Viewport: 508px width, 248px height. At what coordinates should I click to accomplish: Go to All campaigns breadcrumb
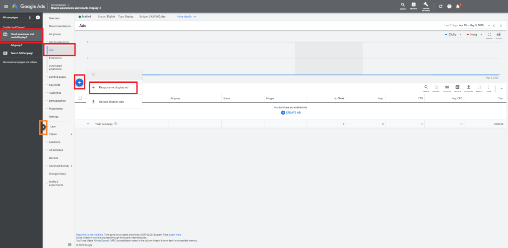(59, 5)
